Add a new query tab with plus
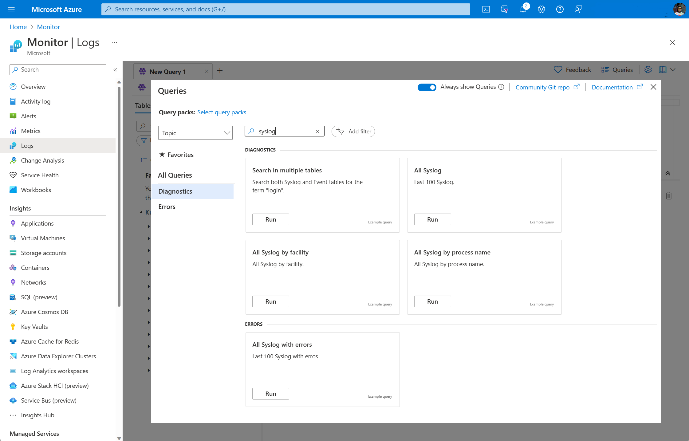Viewport: 689px width, 441px height. [220, 71]
